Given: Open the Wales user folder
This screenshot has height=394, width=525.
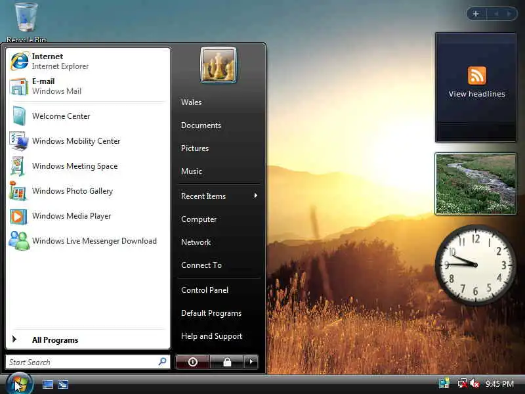Looking at the screenshot, I should point(191,102).
